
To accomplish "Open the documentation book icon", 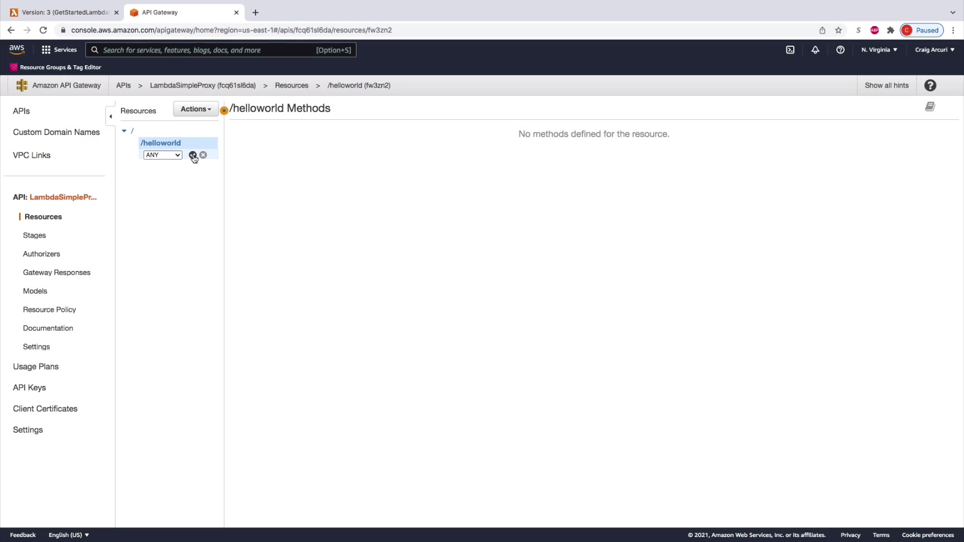I will click(930, 107).
